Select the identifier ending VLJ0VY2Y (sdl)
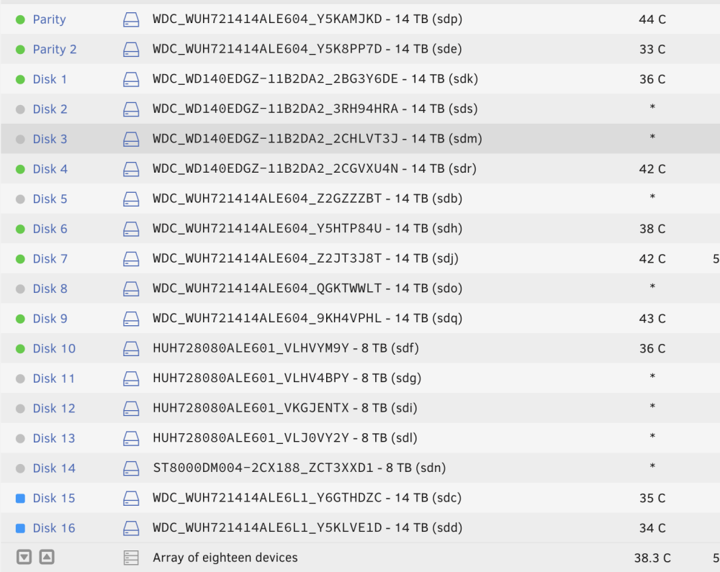Image resolution: width=720 pixels, height=572 pixels. pyautogui.click(x=285, y=438)
